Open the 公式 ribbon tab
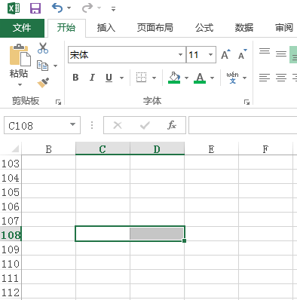Screen dimensions: 297x300 pyautogui.click(x=204, y=28)
